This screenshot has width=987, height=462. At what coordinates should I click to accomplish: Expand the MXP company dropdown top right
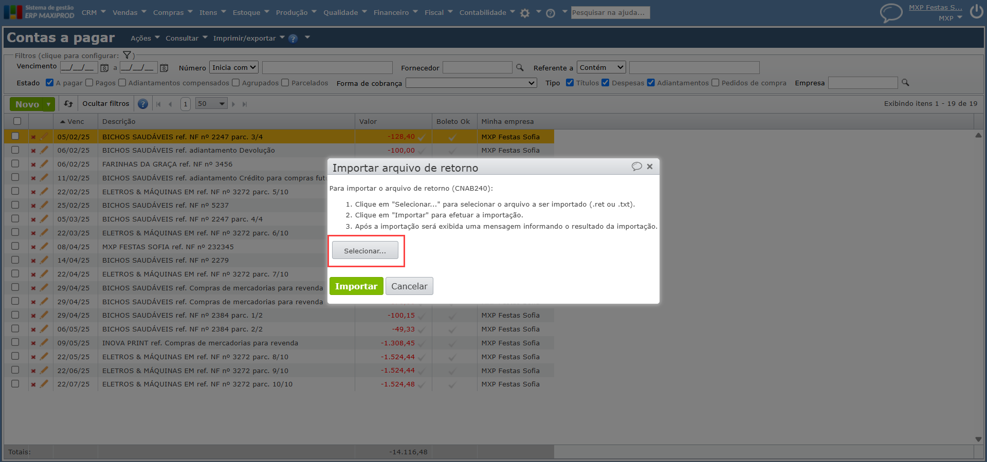click(951, 18)
